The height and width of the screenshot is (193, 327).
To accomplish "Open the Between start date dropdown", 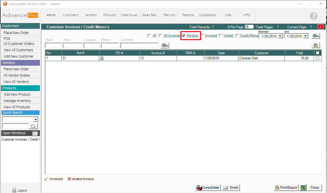I will click(x=280, y=36).
